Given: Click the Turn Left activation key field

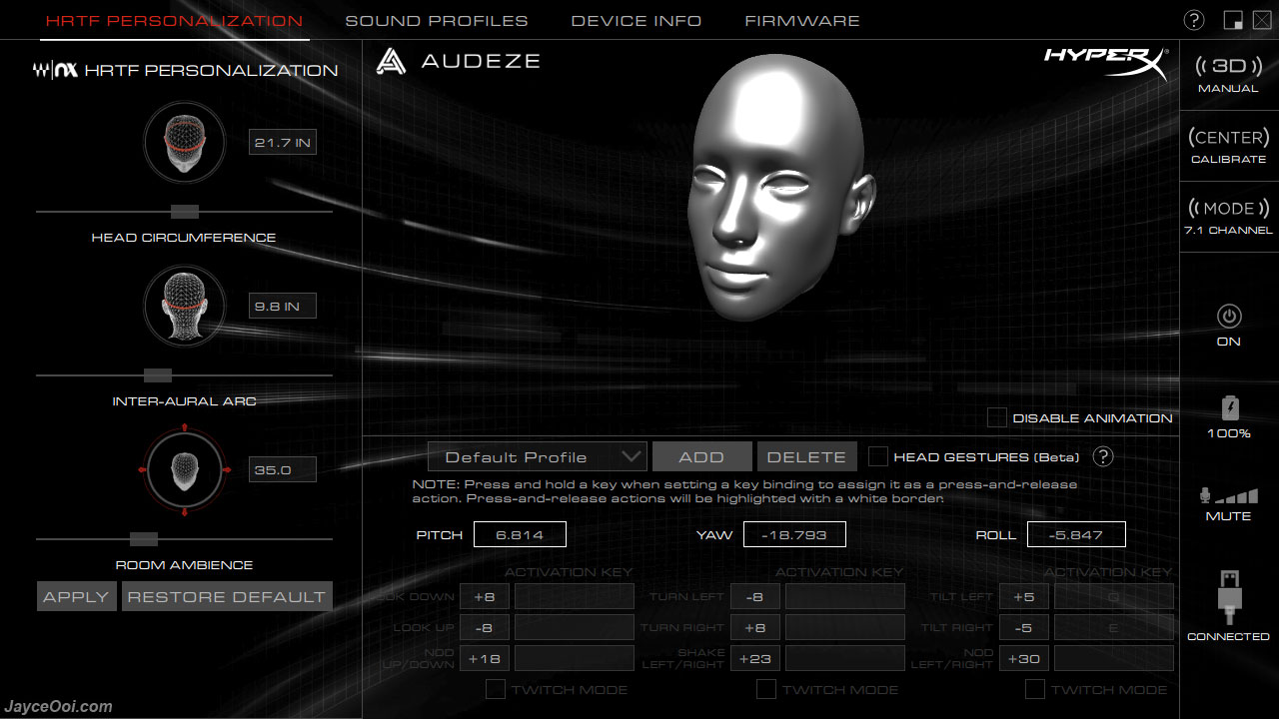Looking at the screenshot, I should (845, 597).
